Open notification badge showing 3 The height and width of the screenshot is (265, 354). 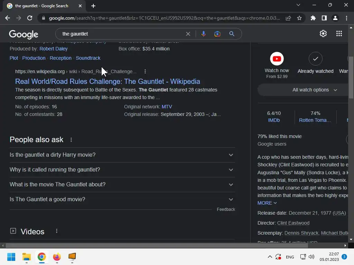[344, 257]
